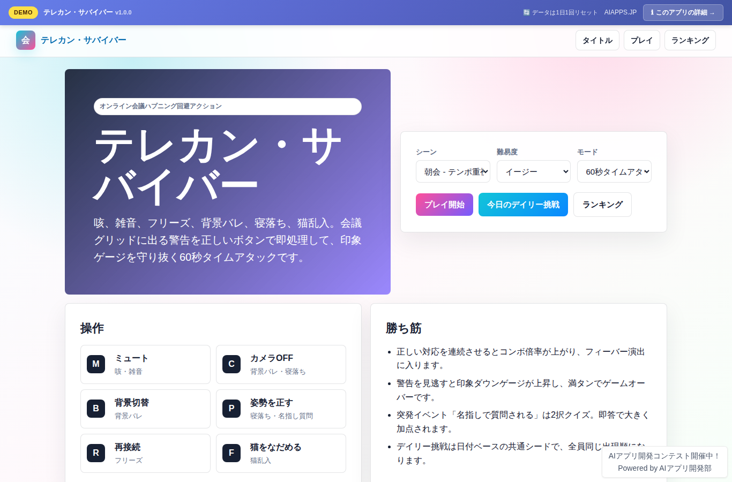This screenshot has height=482, width=732.
Task: Open the 難易度 dropdown set to イージー
Action: 534,171
